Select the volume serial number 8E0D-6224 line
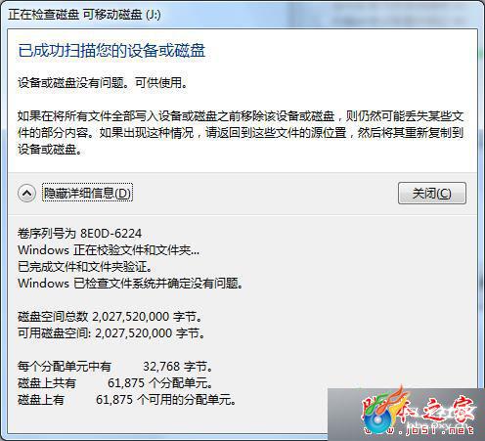This screenshot has height=441, width=485. 80,234
